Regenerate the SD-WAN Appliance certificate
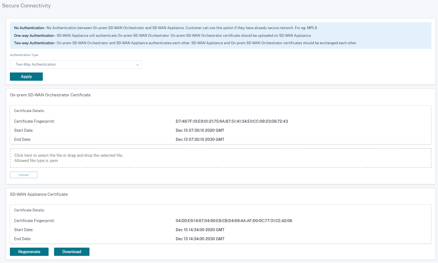 coord(29,252)
